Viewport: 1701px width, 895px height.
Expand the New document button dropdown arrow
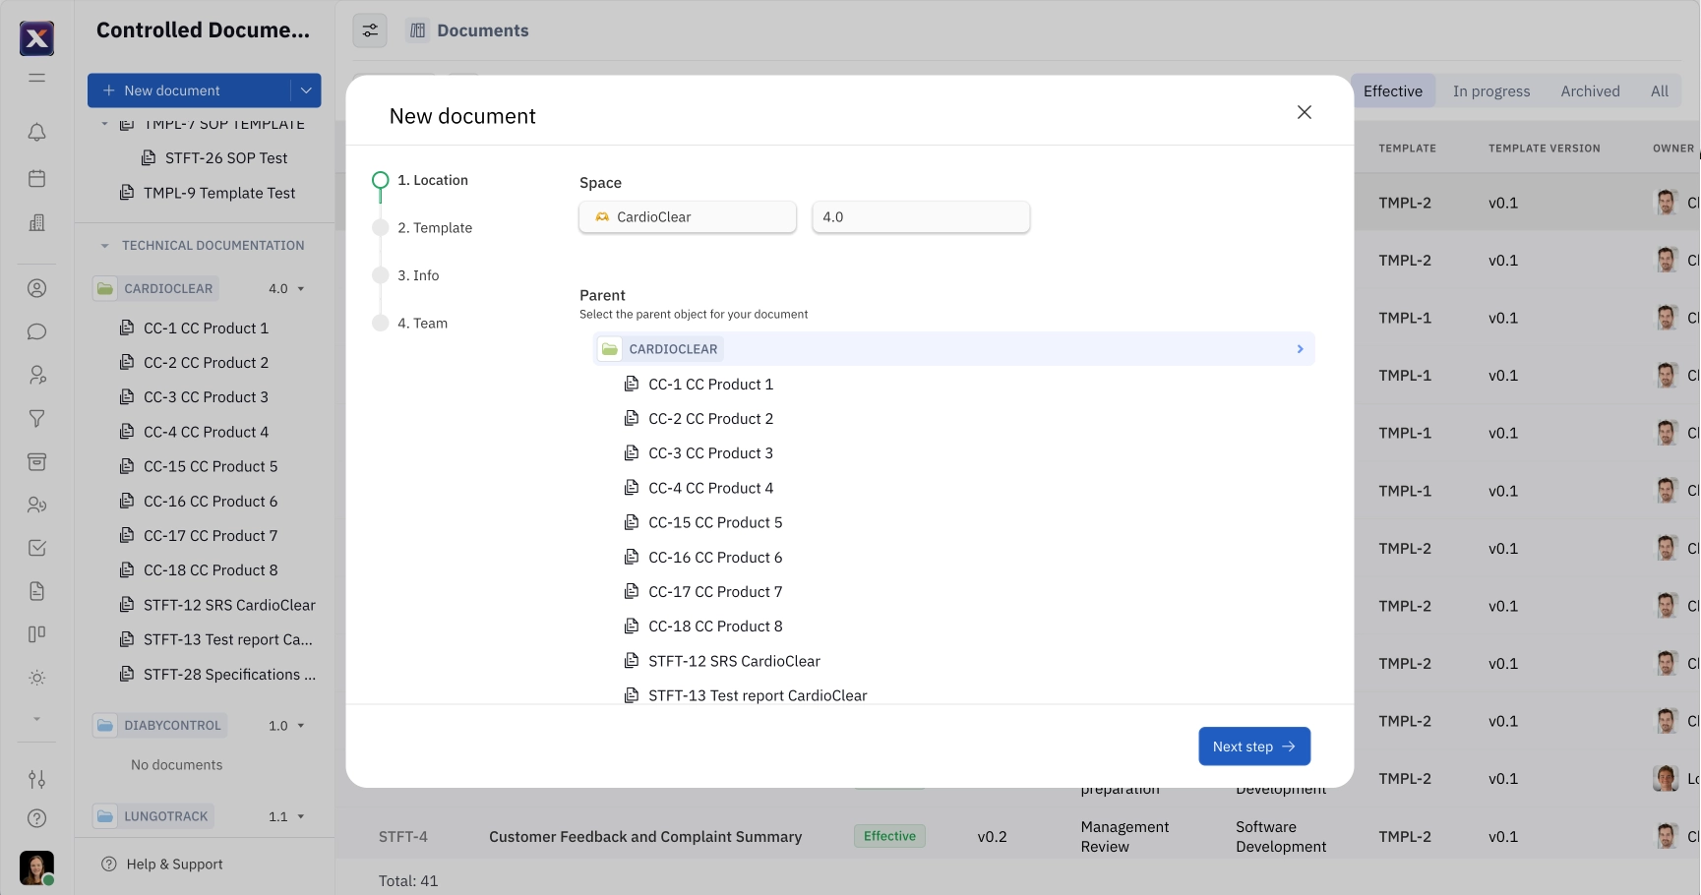tap(305, 89)
